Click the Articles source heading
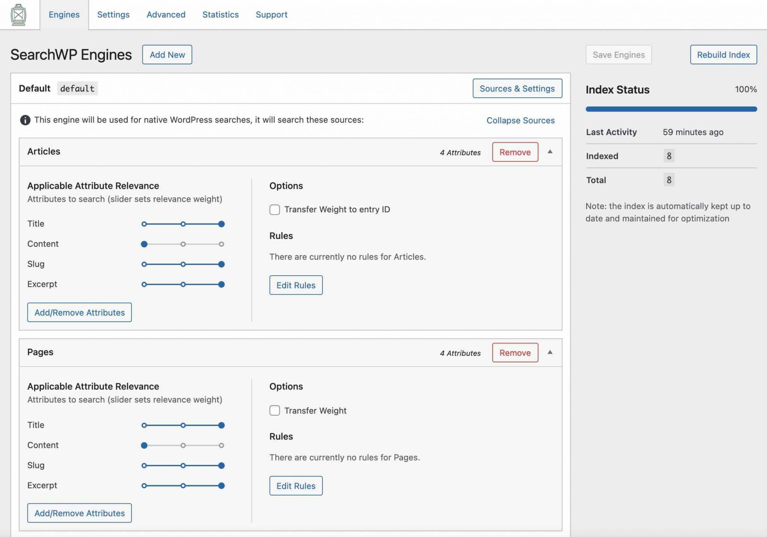 click(44, 151)
